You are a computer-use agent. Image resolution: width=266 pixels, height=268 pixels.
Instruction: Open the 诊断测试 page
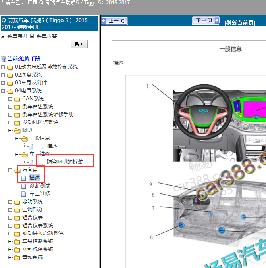click(x=40, y=186)
